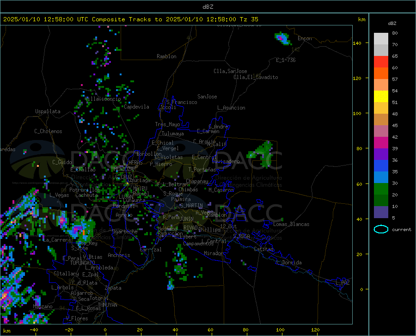Click the 'current' legend label
The image size is (416, 336).
click(401, 229)
